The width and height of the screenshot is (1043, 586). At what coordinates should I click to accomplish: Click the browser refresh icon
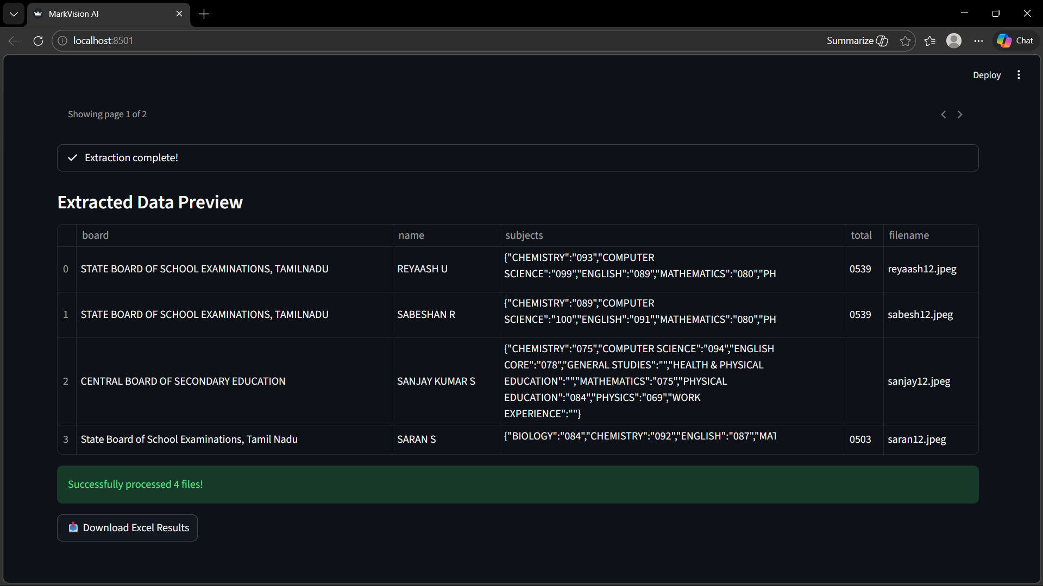point(38,41)
